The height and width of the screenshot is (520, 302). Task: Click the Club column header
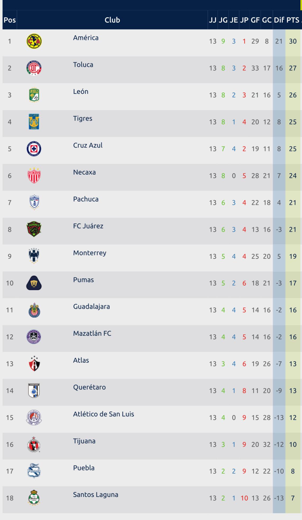click(112, 20)
